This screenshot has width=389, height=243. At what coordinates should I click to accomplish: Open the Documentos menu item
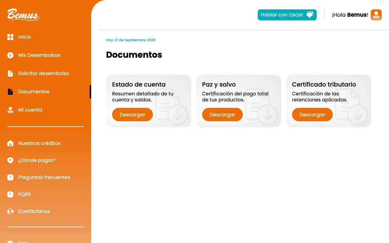33,92
